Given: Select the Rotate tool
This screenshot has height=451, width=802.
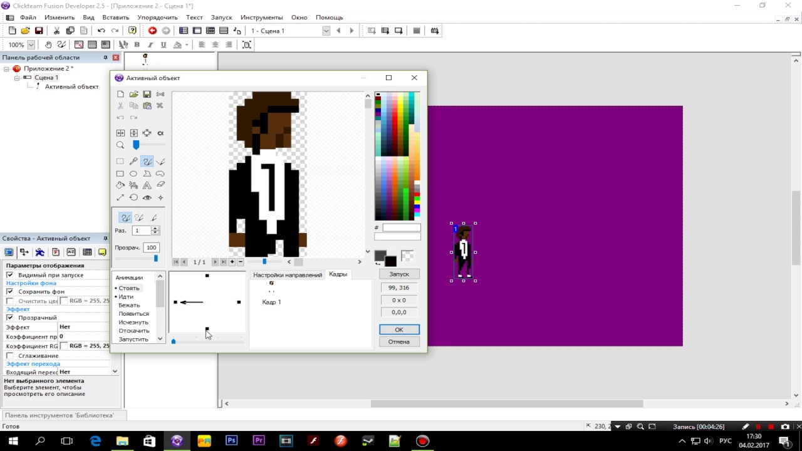Looking at the screenshot, I should click(133, 197).
